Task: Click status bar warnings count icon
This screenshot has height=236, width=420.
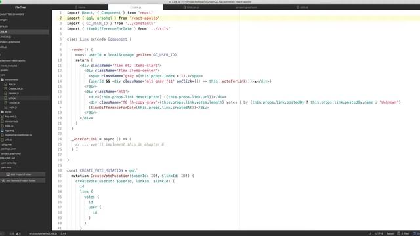Action: click(x=18, y=233)
